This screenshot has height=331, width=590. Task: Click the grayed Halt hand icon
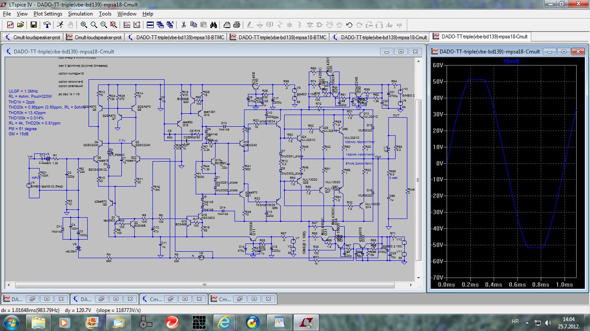click(70, 25)
